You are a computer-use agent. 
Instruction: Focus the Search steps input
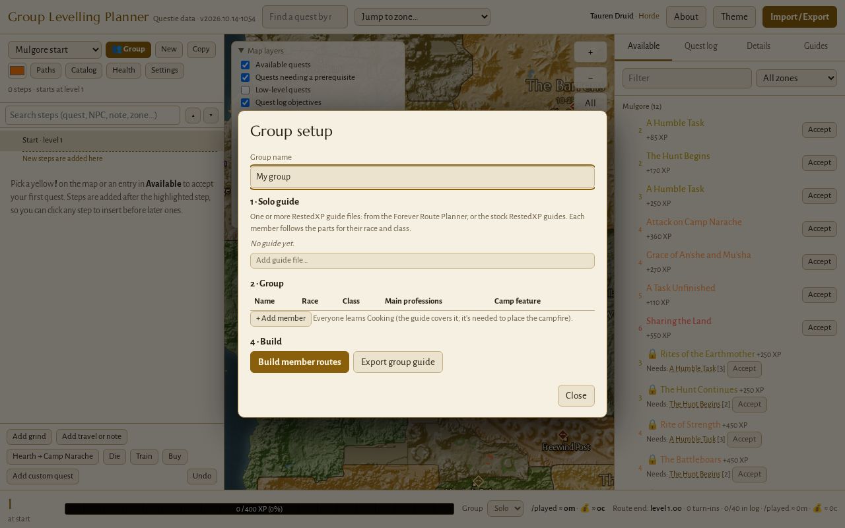[x=92, y=115]
